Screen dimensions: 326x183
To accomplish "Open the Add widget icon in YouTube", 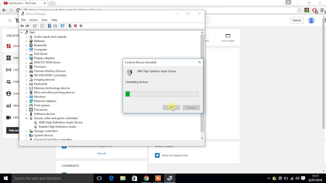I will point(228,36).
